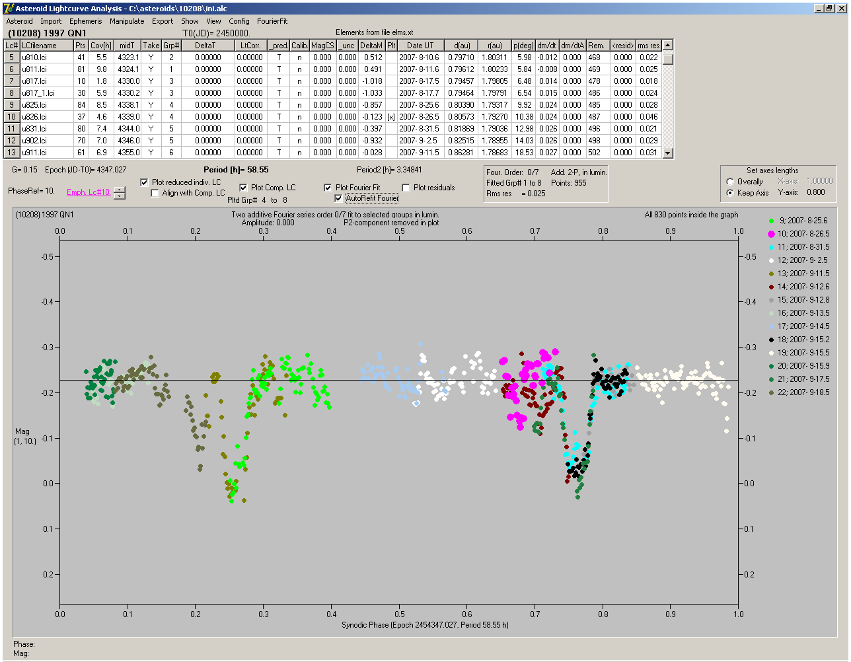Toggle Plot Comp. LC checkbox

[x=243, y=188]
